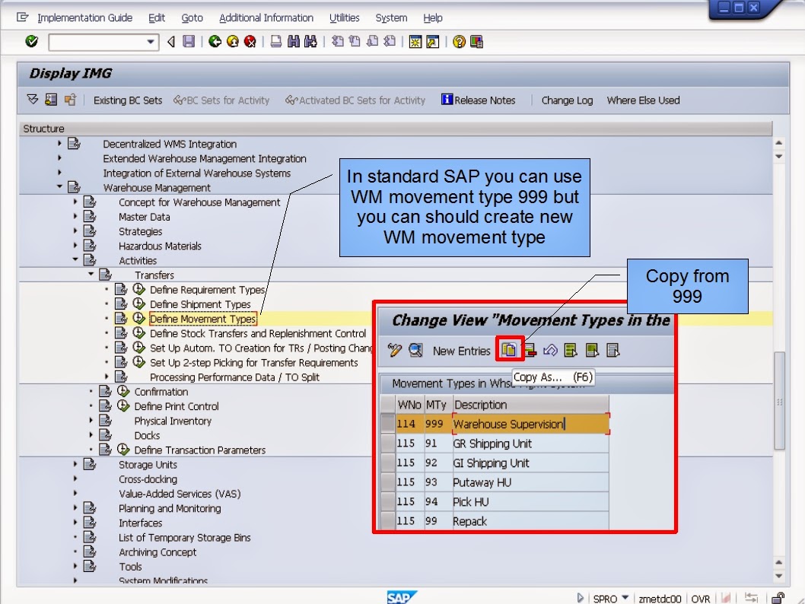The width and height of the screenshot is (805, 604).
Task: Click the green Enter checkmark icon
Action: coord(30,42)
